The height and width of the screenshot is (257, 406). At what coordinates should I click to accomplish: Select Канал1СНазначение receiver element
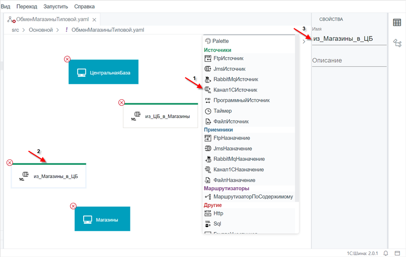pyautogui.click(x=249, y=169)
